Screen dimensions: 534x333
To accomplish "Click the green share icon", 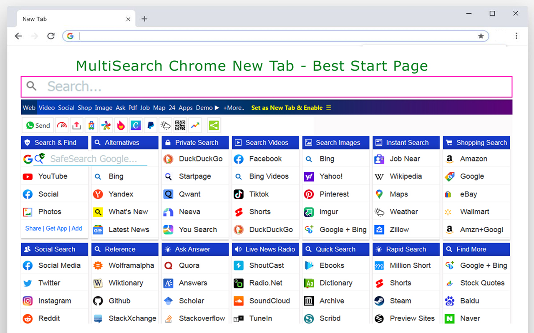I will [x=214, y=125].
